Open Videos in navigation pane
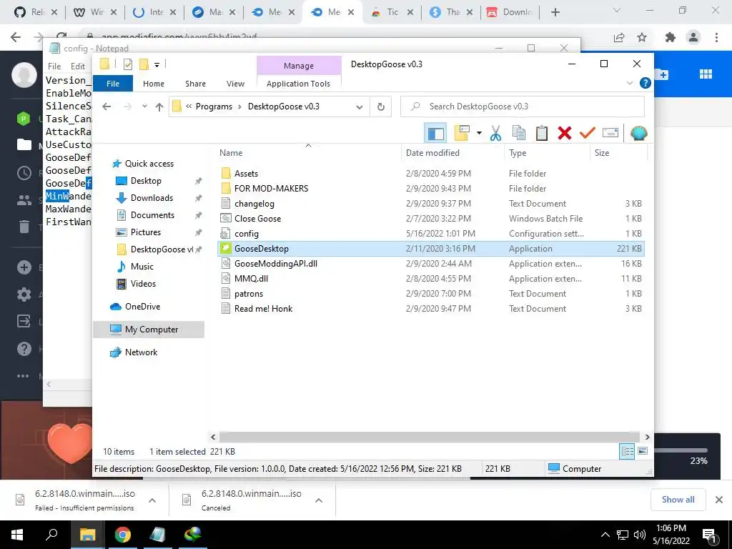Viewport: 732px width, 549px height. tap(143, 284)
